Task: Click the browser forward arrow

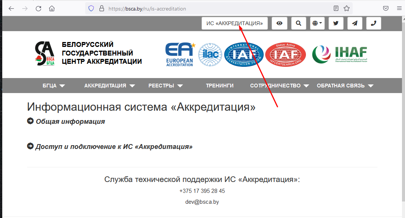Action: (x=25, y=9)
